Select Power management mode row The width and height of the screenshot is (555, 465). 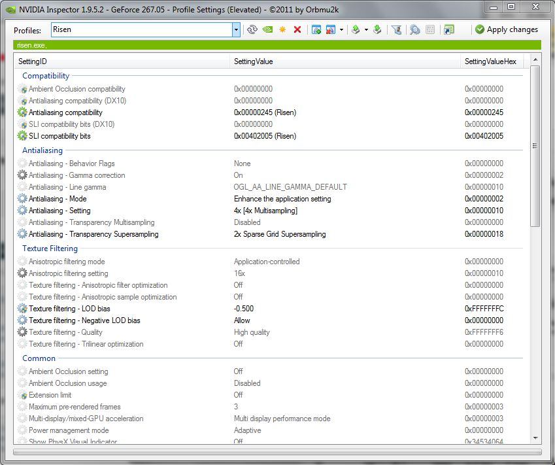(269, 430)
